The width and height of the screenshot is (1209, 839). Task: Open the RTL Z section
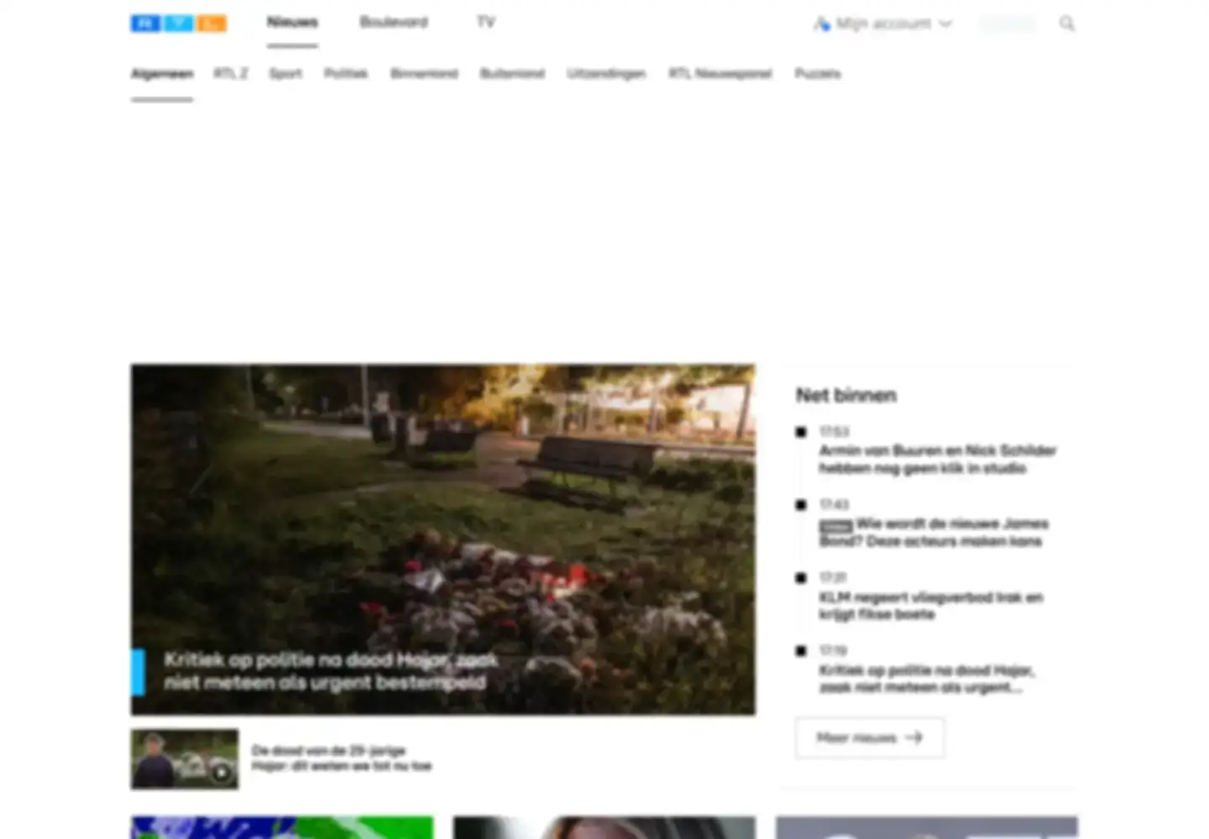pyautogui.click(x=231, y=74)
